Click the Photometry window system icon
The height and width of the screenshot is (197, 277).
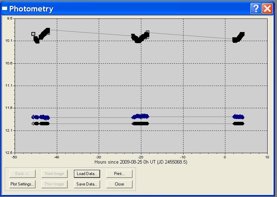tap(5, 9)
